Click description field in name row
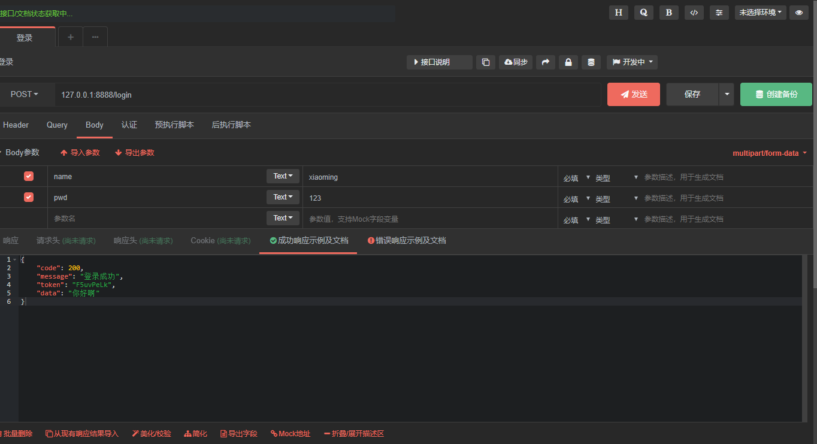The height and width of the screenshot is (444, 817). coord(727,177)
